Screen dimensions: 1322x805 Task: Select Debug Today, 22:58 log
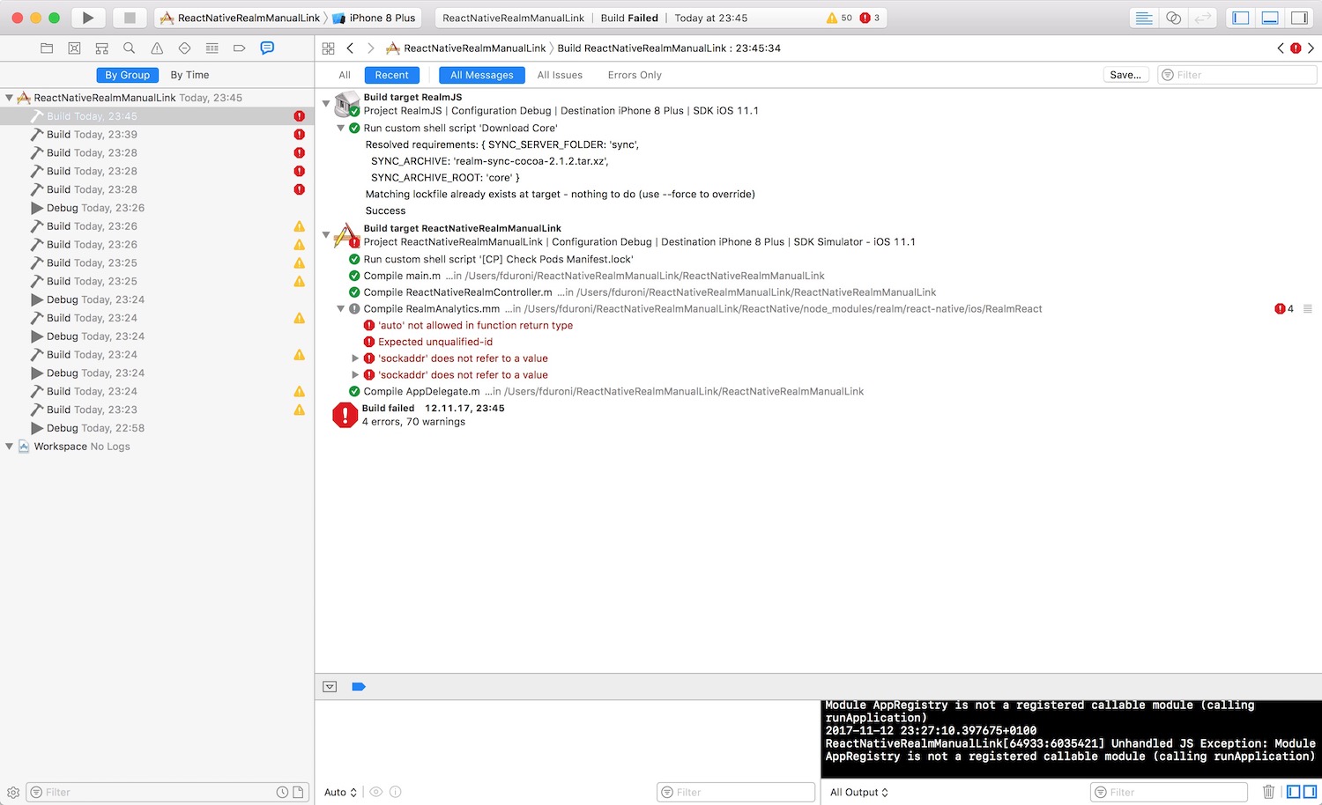coord(157,428)
